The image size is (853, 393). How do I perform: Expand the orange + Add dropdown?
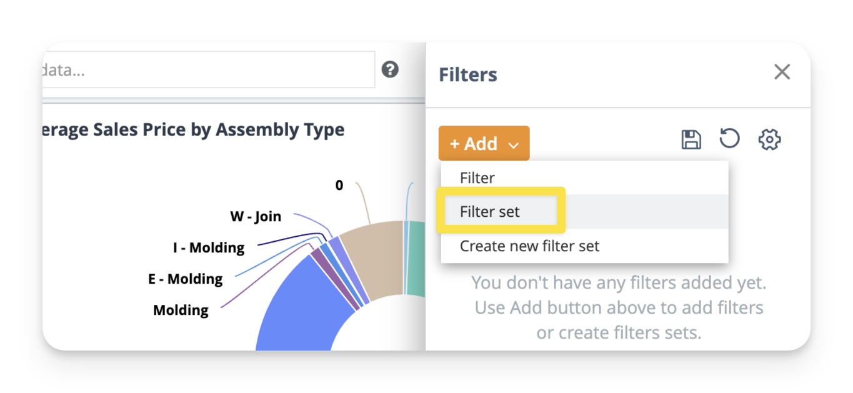[484, 144]
